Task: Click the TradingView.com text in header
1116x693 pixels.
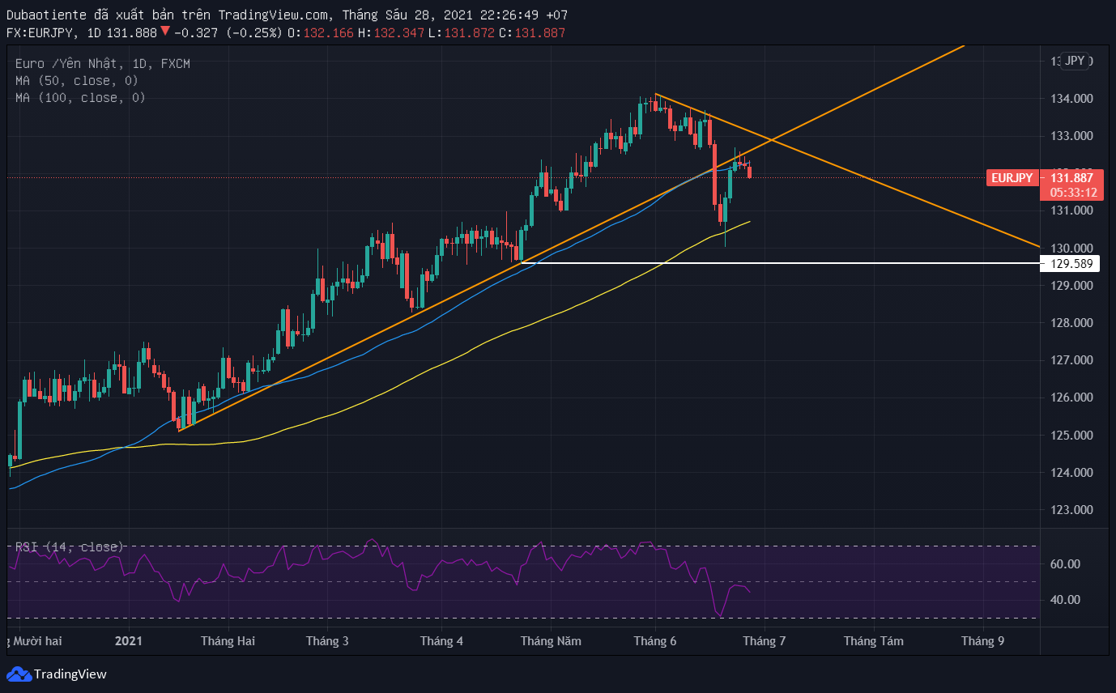Action: pos(274,15)
